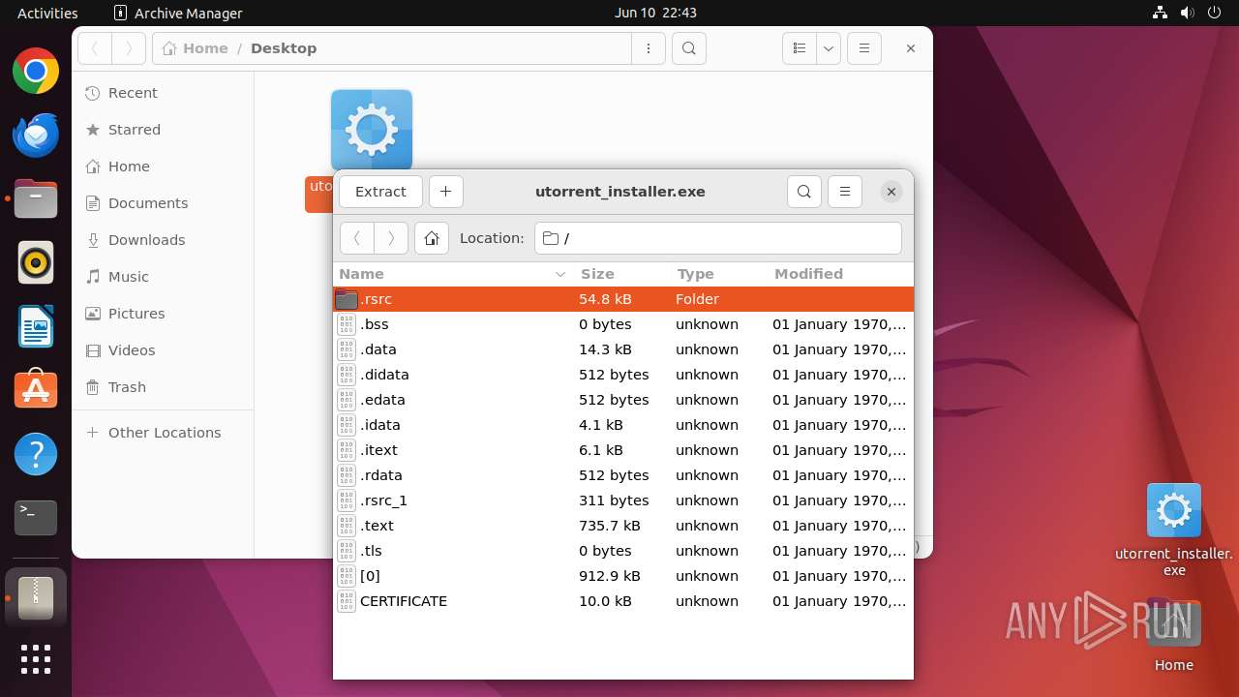Go back in archive navigation
The image size is (1239, 697).
click(357, 238)
